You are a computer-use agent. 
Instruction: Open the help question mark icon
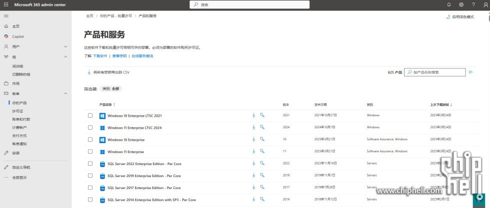tap(473, 4)
